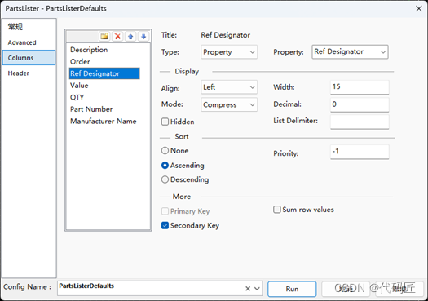Select Description in the column list
The width and height of the screenshot is (428, 301).
click(89, 50)
